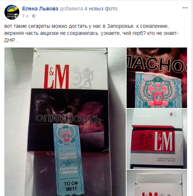Click the blue excise stamp in main photo
The image size is (193, 196).
coord(68,159)
